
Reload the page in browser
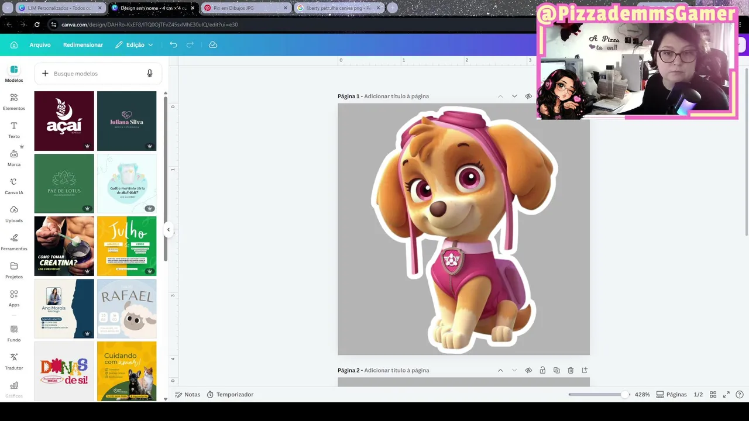tap(37, 25)
